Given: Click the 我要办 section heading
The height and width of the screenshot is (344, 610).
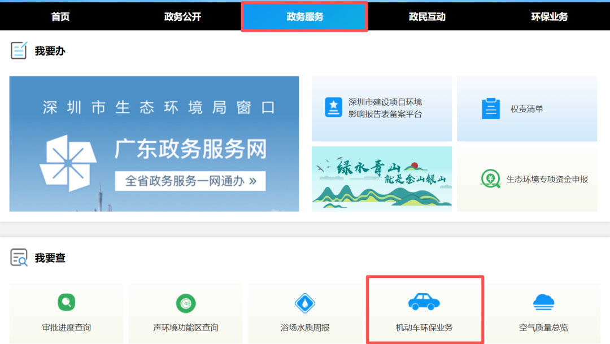Looking at the screenshot, I should (x=50, y=51).
